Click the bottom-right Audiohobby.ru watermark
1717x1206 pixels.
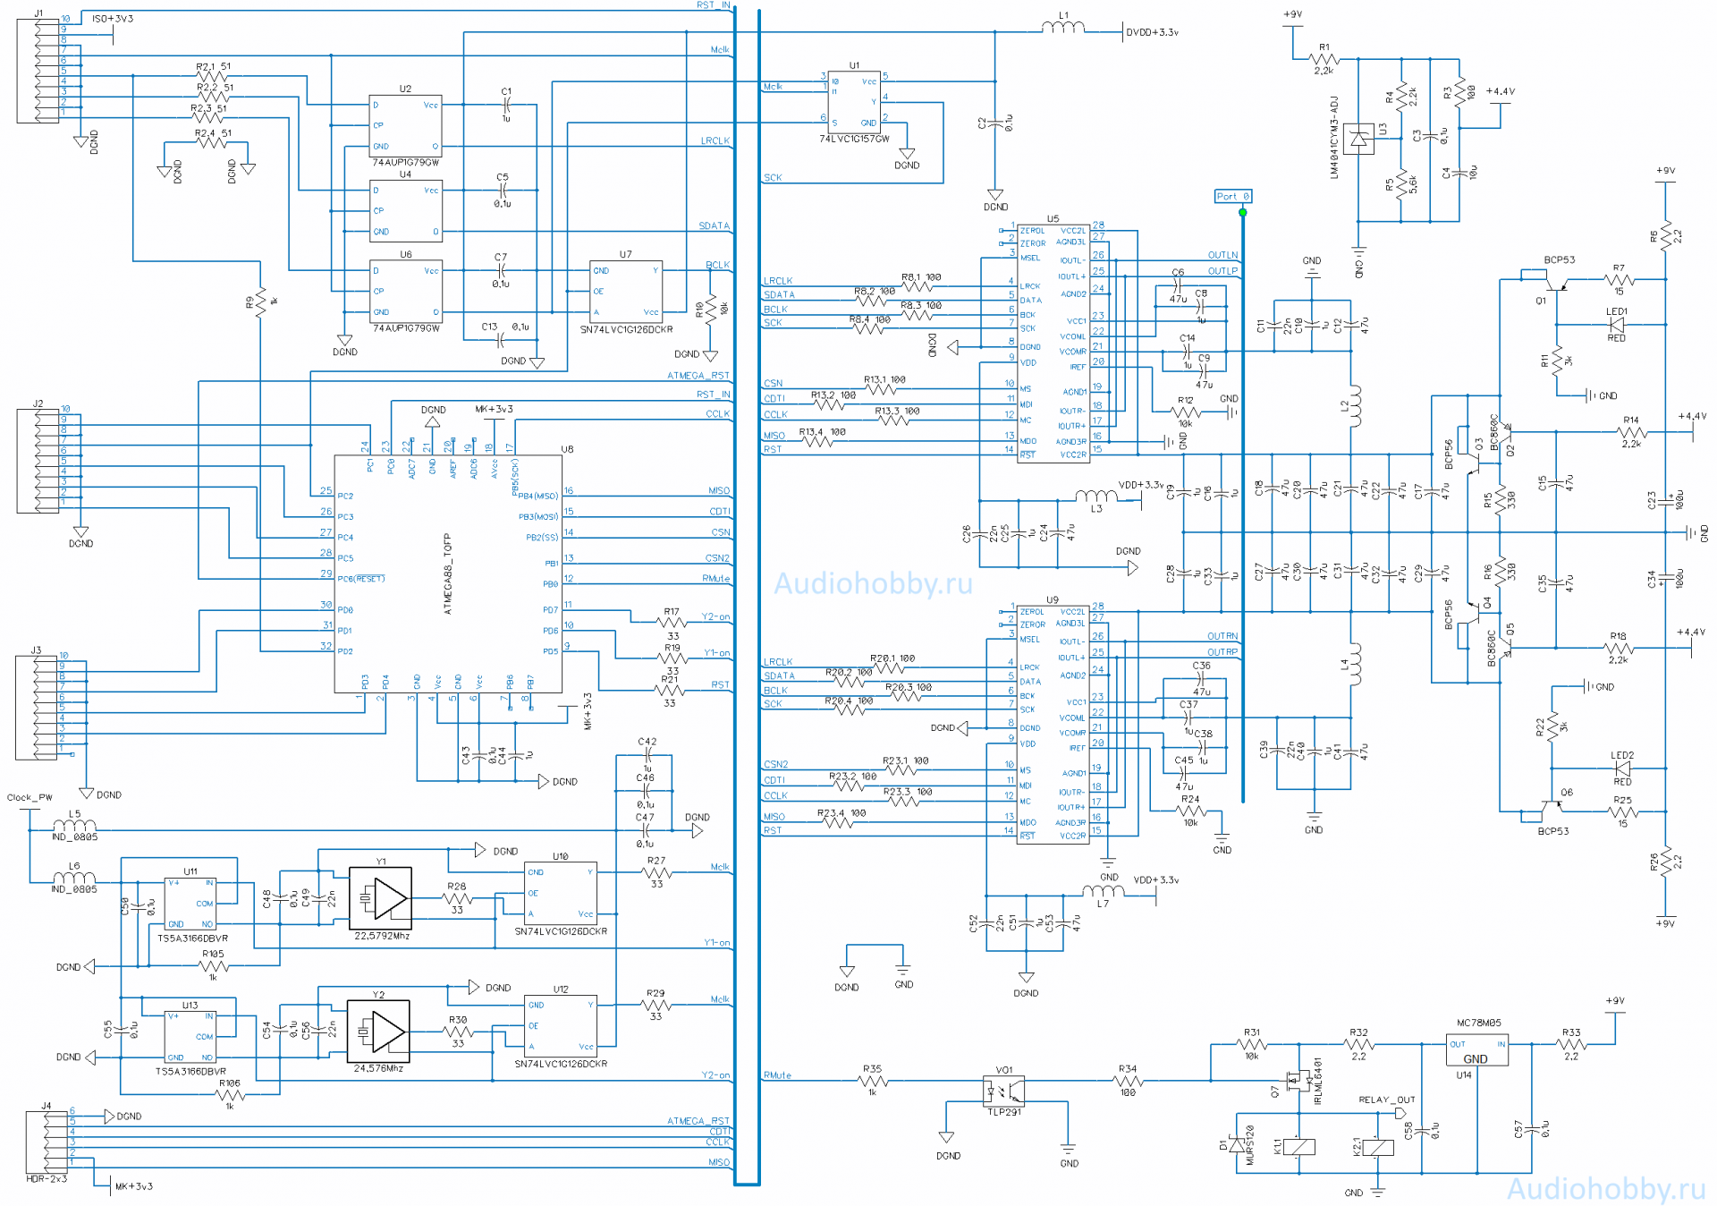[1605, 1188]
